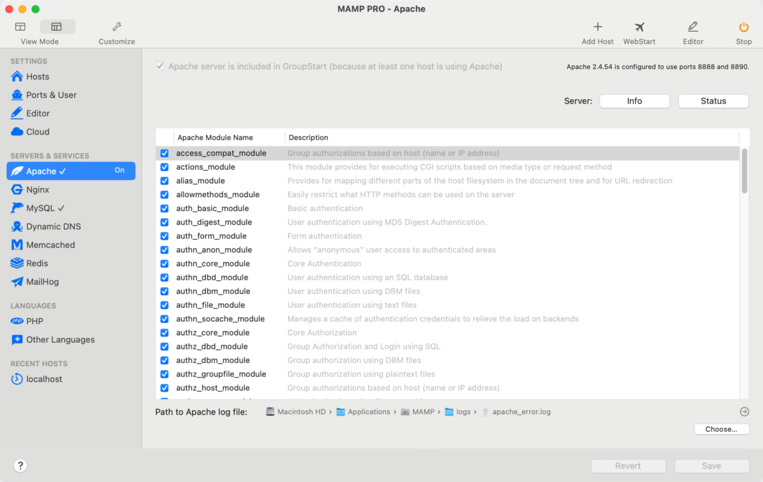Click the Save button
The height and width of the screenshot is (482, 763).
tap(711, 466)
